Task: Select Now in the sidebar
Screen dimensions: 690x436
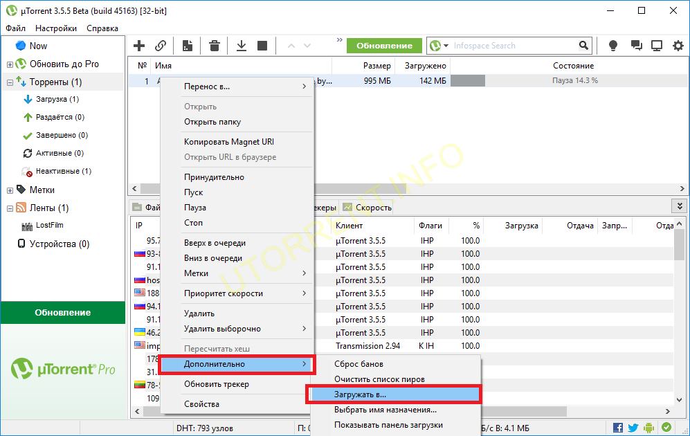Action: [x=38, y=46]
